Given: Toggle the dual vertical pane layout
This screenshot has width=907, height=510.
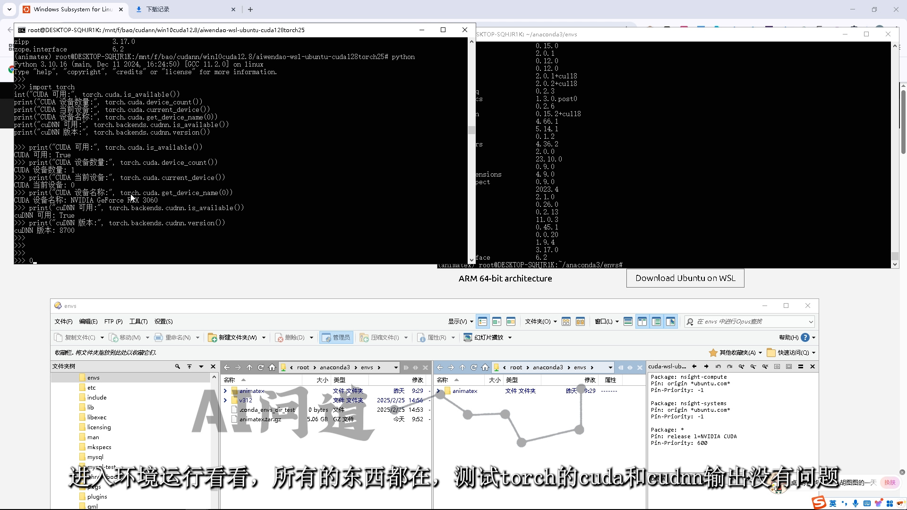Looking at the screenshot, I should [x=642, y=322].
